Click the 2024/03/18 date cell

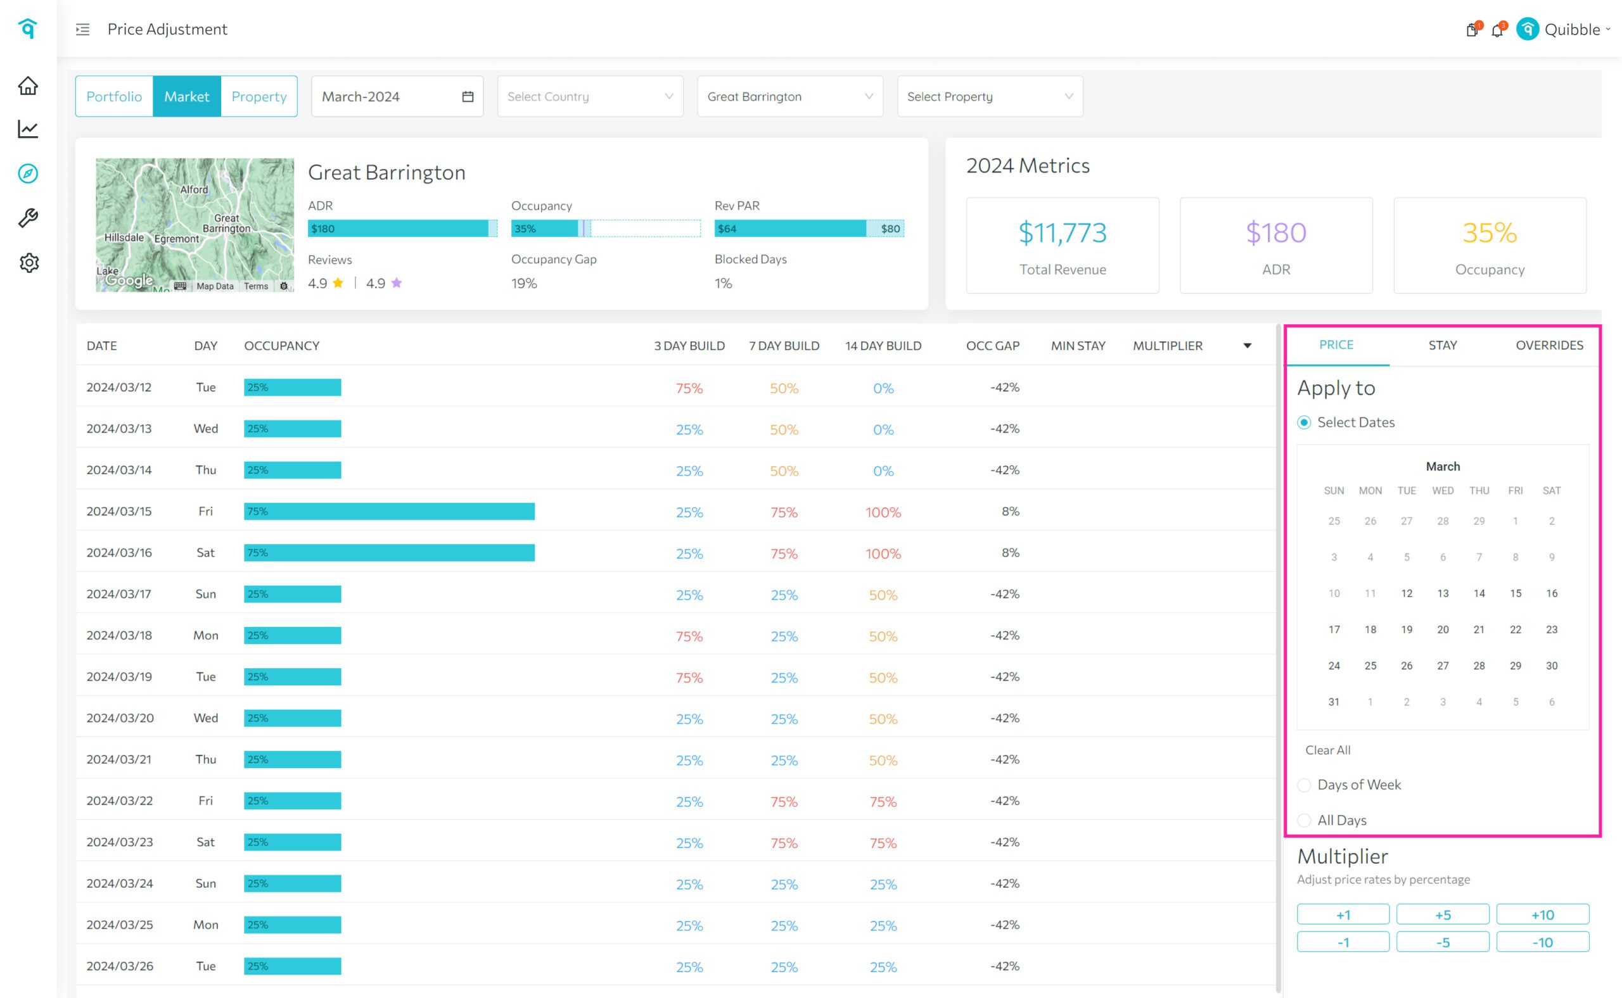click(119, 636)
